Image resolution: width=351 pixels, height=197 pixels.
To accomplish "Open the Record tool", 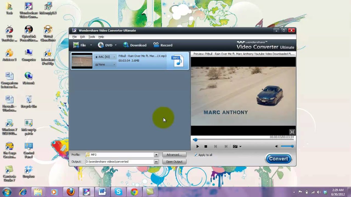I will 163,45.
